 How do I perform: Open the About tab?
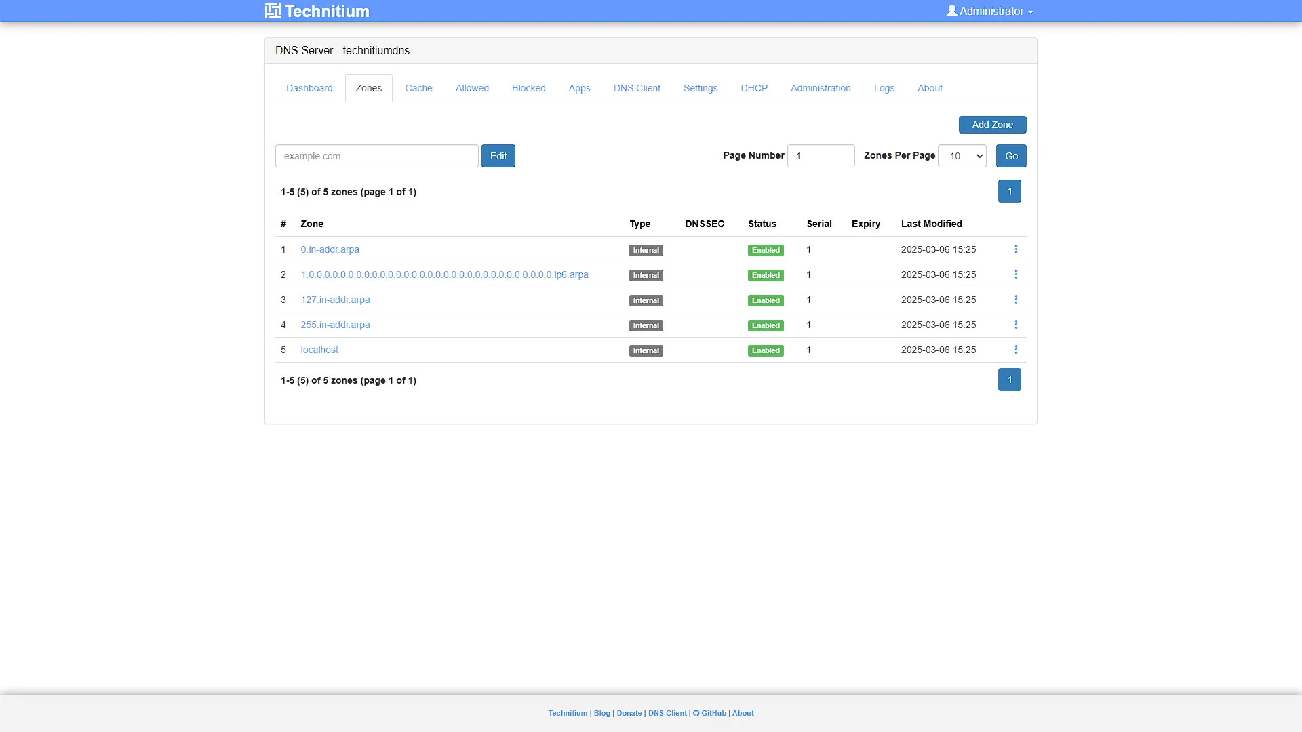click(930, 88)
